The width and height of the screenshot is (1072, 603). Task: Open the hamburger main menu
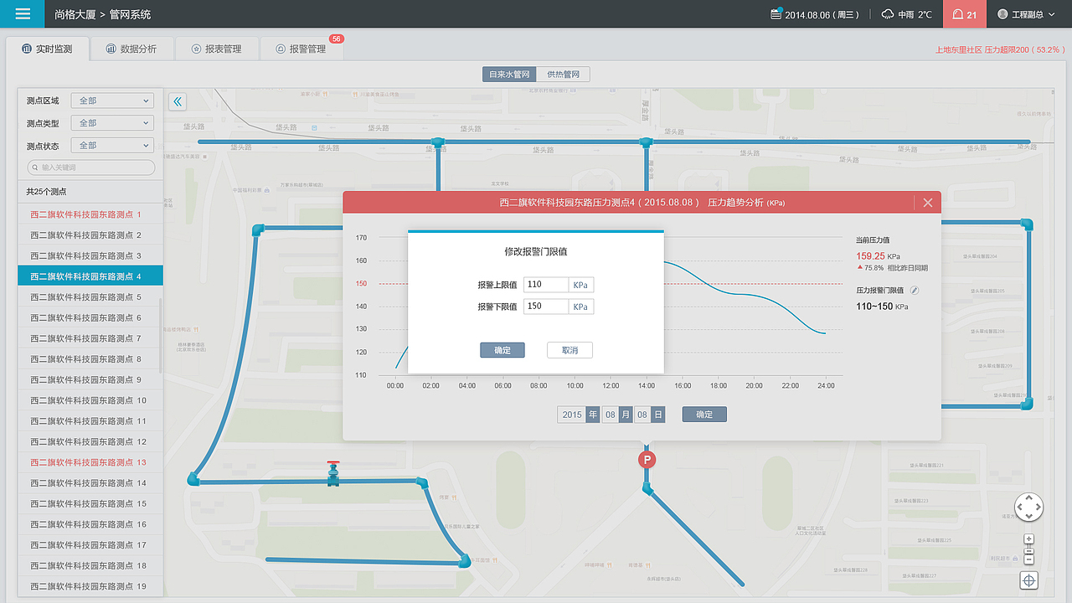click(x=23, y=14)
